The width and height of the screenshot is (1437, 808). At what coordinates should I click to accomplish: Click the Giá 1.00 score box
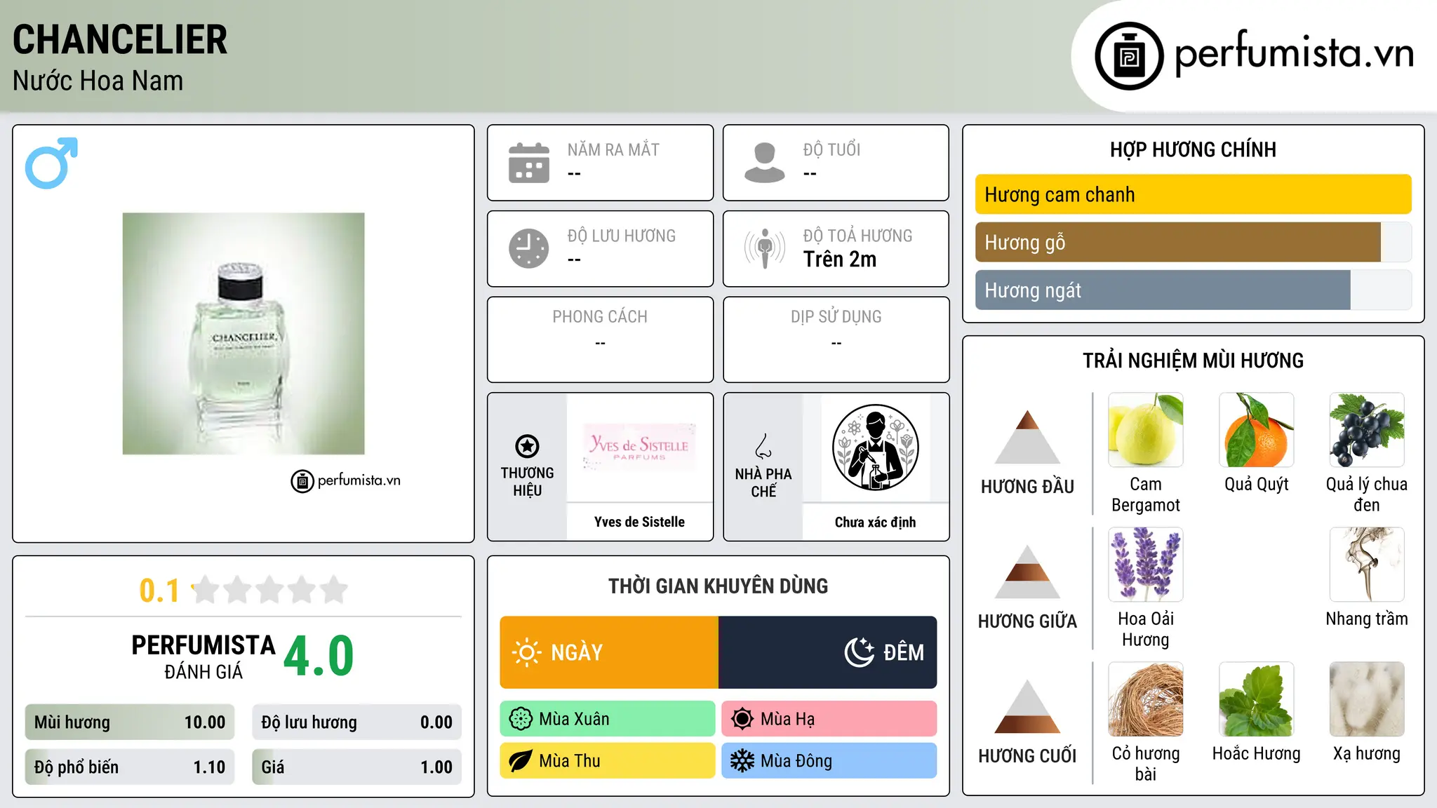pos(356,767)
